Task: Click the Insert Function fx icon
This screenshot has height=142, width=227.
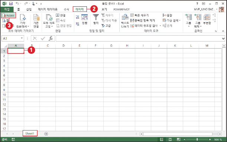Action: click(x=51, y=39)
